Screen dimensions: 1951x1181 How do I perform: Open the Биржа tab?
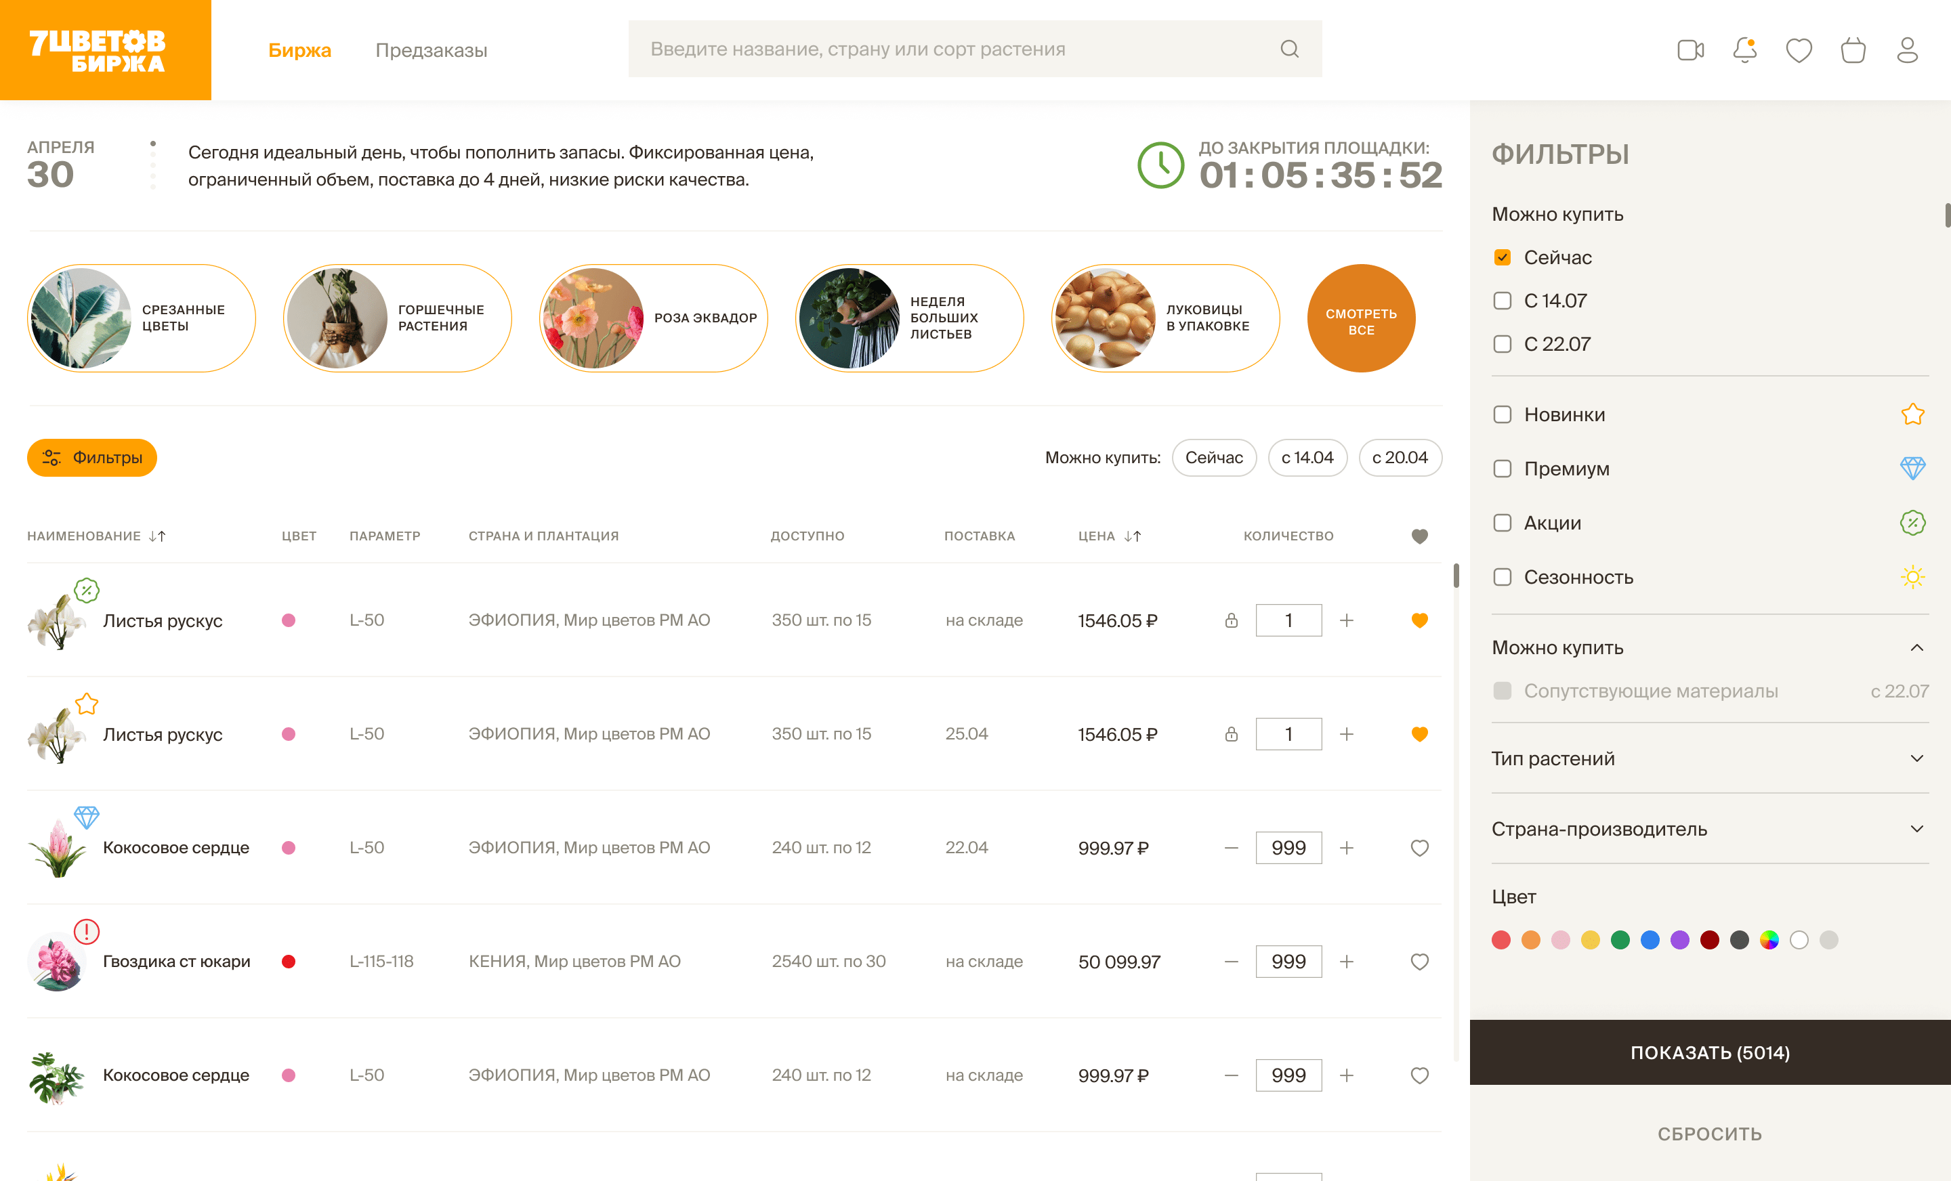click(299, 50)
